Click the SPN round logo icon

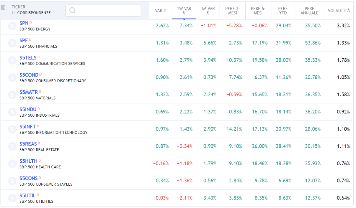pyautogui.click(x=12, y=26)
